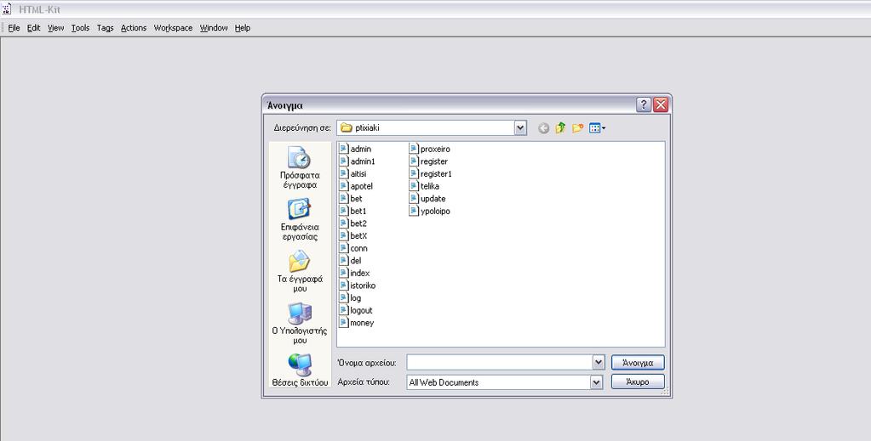The image size is (871, 441).
Task: Open Ο Υπολογιστής μου in places bar
Action: pos(300,324)
